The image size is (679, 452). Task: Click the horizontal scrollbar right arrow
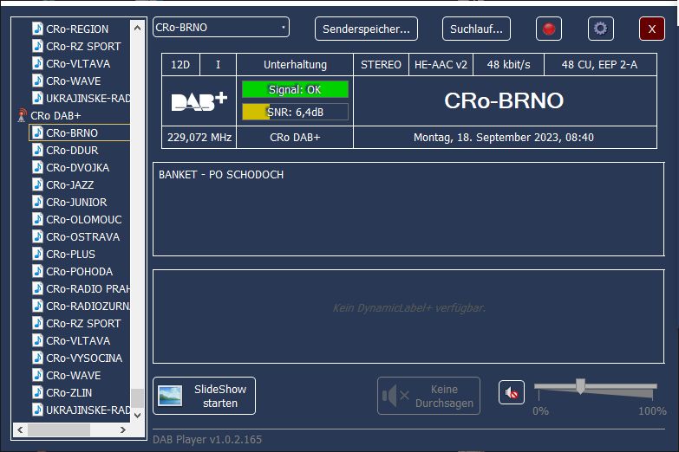click(x=123, y=429)
